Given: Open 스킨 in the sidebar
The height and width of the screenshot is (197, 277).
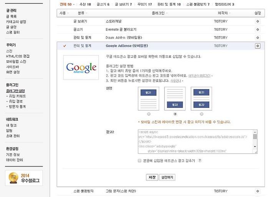Looking at the screenshot, I should pyautogui.click(x=9, y=51).
